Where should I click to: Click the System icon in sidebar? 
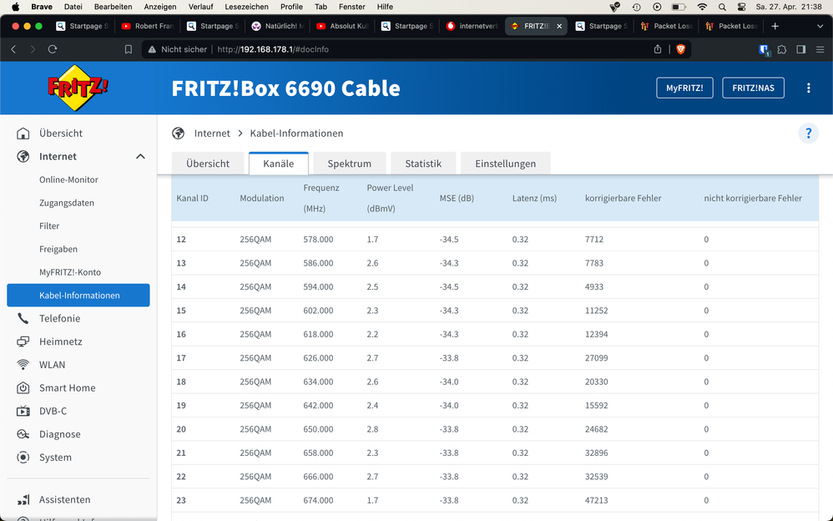[23, 458]
